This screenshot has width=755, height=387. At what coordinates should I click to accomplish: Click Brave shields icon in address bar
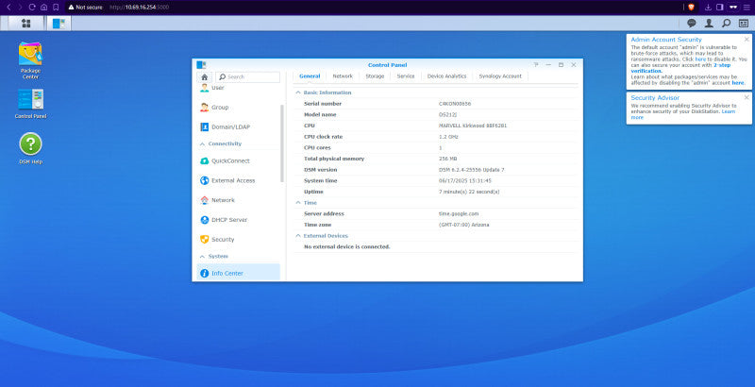[x=692, y=8]
